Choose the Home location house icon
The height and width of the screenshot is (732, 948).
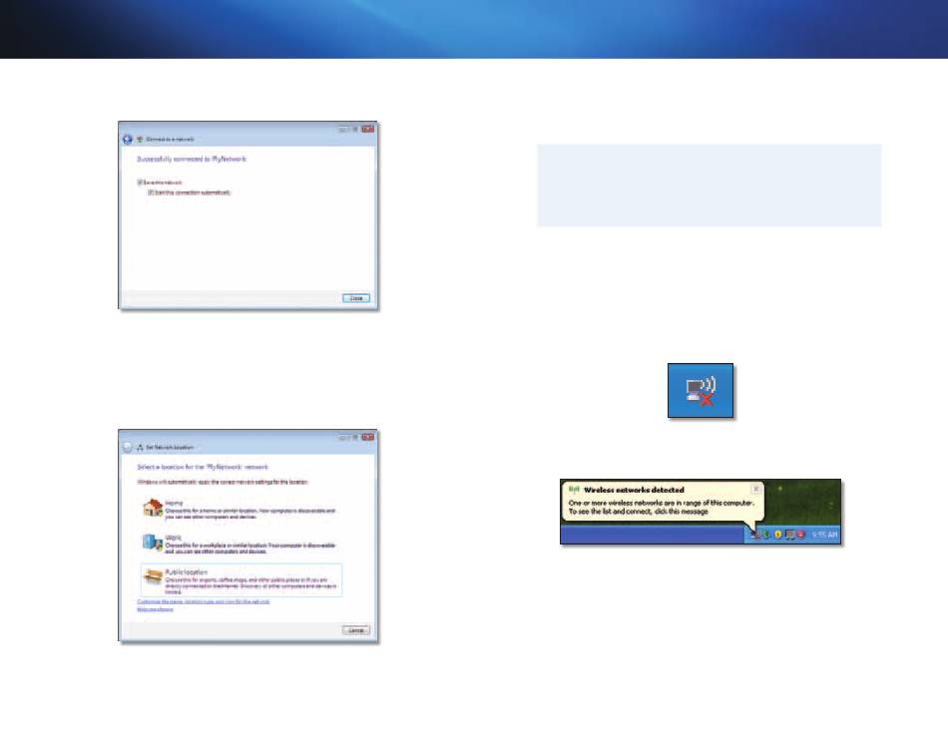(x=153, y=508)
